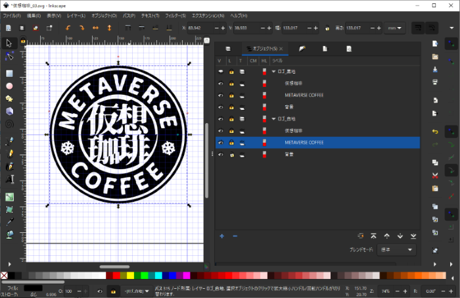
Task: Open the エクステンション(N) menu
Action: click(208, 16)
